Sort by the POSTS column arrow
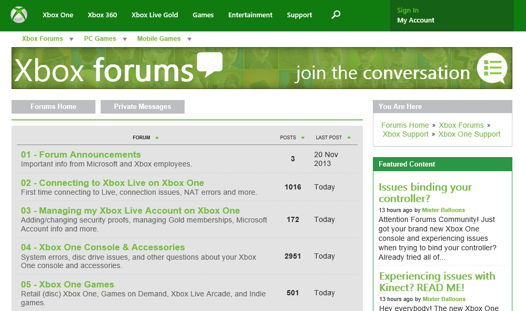Screen dimensions: 526x311 303,138
